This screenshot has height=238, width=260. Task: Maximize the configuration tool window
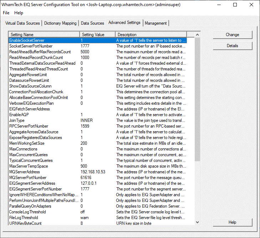[x=235, y=5]
